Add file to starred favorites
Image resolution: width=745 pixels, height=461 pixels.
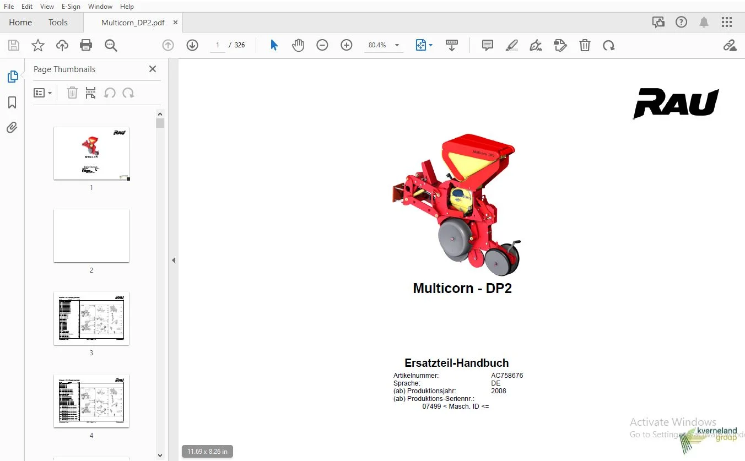click(38, 45)
